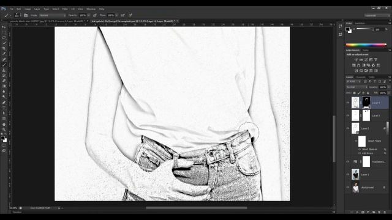Enable airbrush mode icon
Screen dimensions: 392x220
point(123,15)
